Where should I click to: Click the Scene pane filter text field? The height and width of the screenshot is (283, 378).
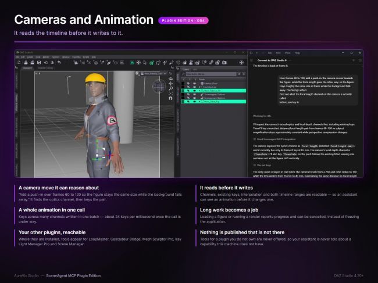click(211, 74)
